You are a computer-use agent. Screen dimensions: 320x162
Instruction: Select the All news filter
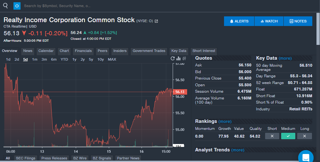pos(8,158)
